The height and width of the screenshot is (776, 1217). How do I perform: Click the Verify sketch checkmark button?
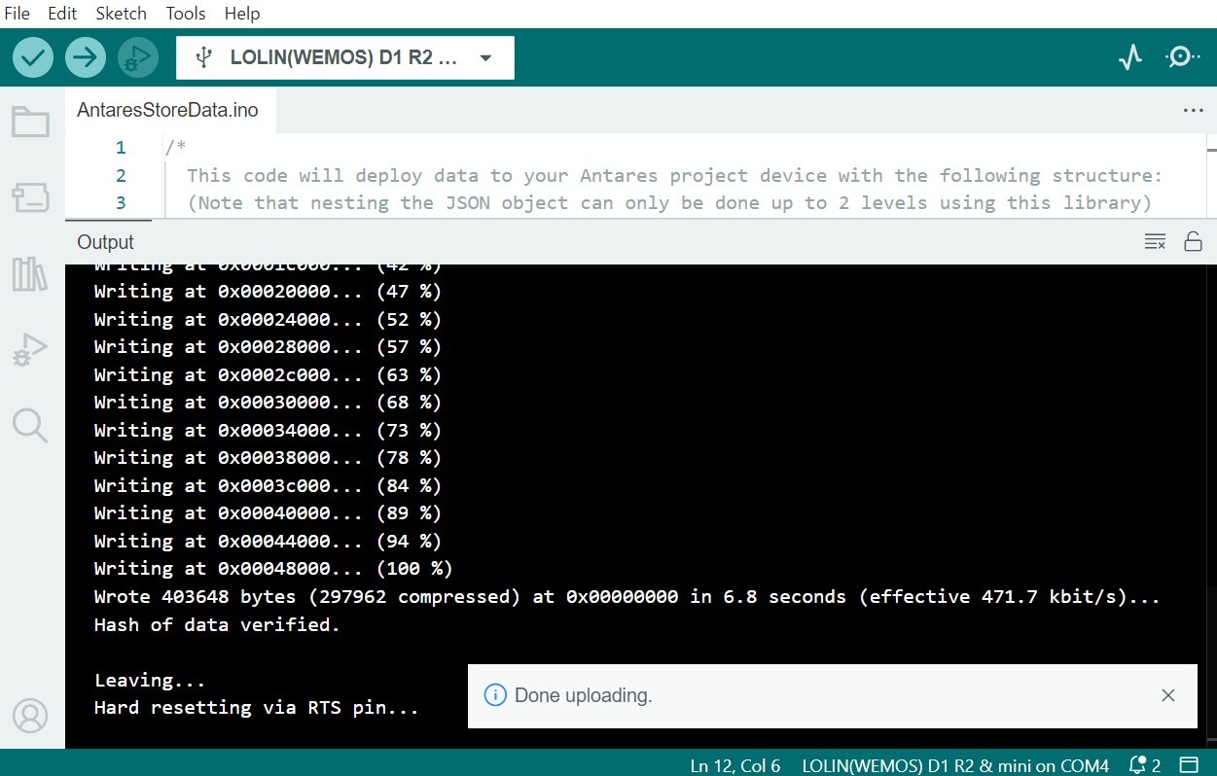coord(33,57)
